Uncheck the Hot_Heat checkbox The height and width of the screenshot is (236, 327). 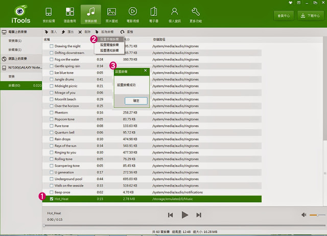[x=51, y=199]
